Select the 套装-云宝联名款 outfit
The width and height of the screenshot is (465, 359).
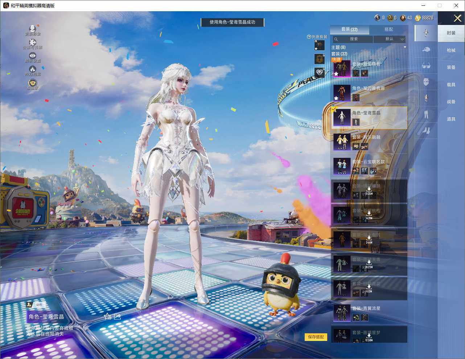point(369,166)
